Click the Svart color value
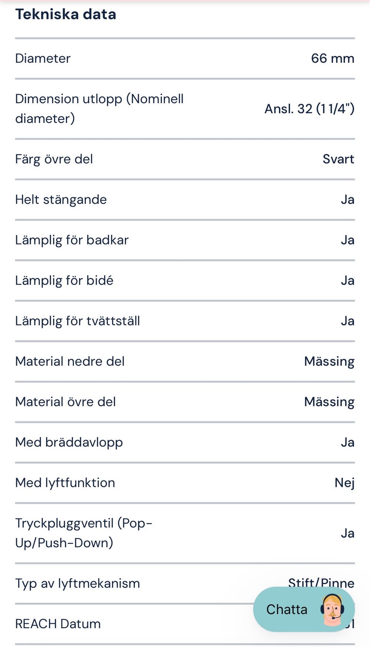The height and width of the screenshot is (647, 370). (338, 159)
